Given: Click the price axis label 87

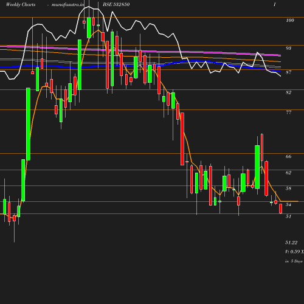Looking at the screenshot, I should pos(288,72).
